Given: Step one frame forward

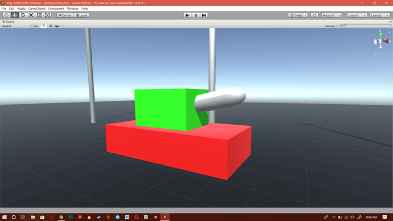Looking at the screenshot, I should pos(204,15).
